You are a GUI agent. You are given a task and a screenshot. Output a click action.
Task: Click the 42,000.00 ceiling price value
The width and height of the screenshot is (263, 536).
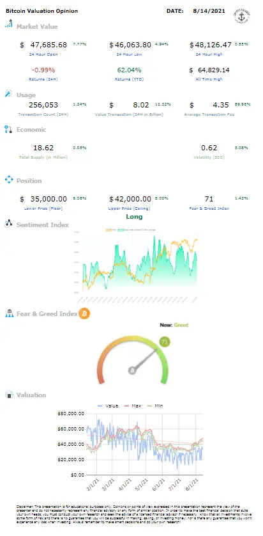tap(133, 199)
